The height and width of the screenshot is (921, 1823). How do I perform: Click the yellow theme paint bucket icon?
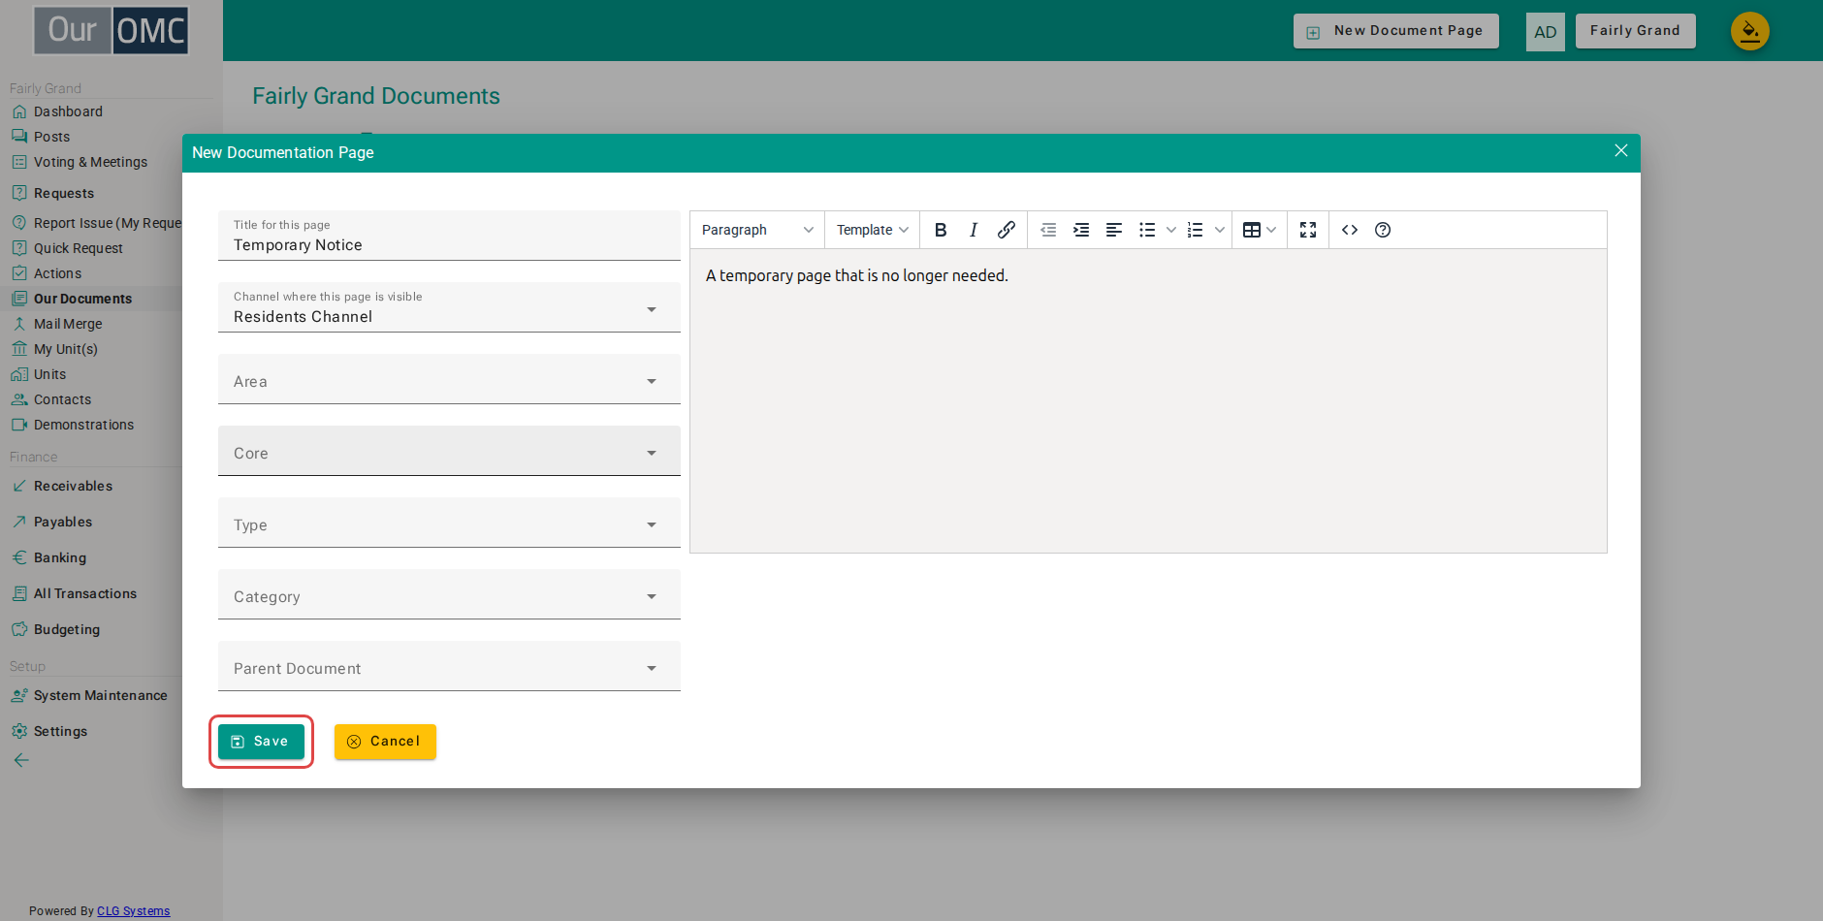click(x=1750, y=31)
